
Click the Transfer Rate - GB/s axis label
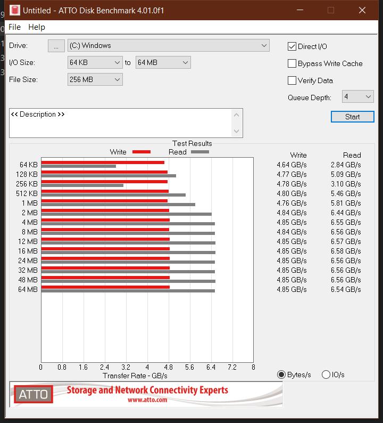[x=135, y=376]
